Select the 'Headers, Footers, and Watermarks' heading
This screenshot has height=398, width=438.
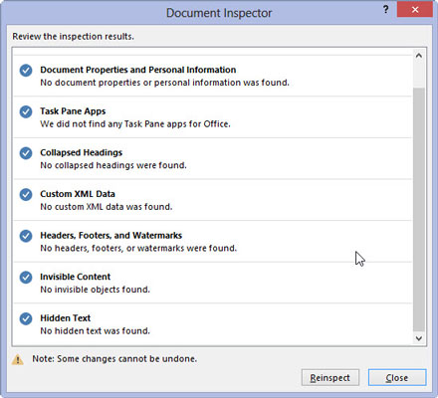coord(111,235)
